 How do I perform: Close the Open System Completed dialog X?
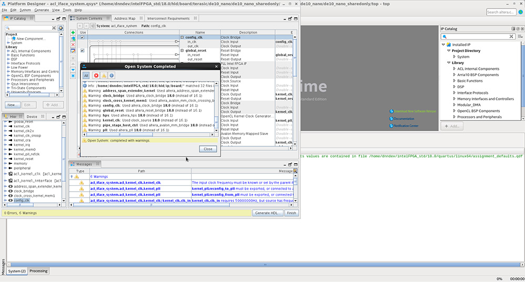point(216,66)
